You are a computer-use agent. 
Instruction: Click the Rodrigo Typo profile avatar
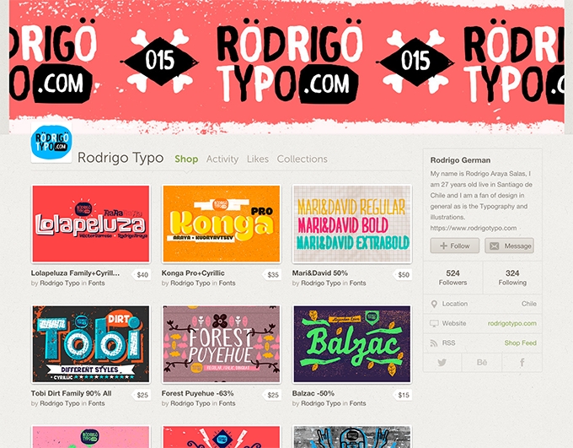pyautogui.click(x=51, y=143)
